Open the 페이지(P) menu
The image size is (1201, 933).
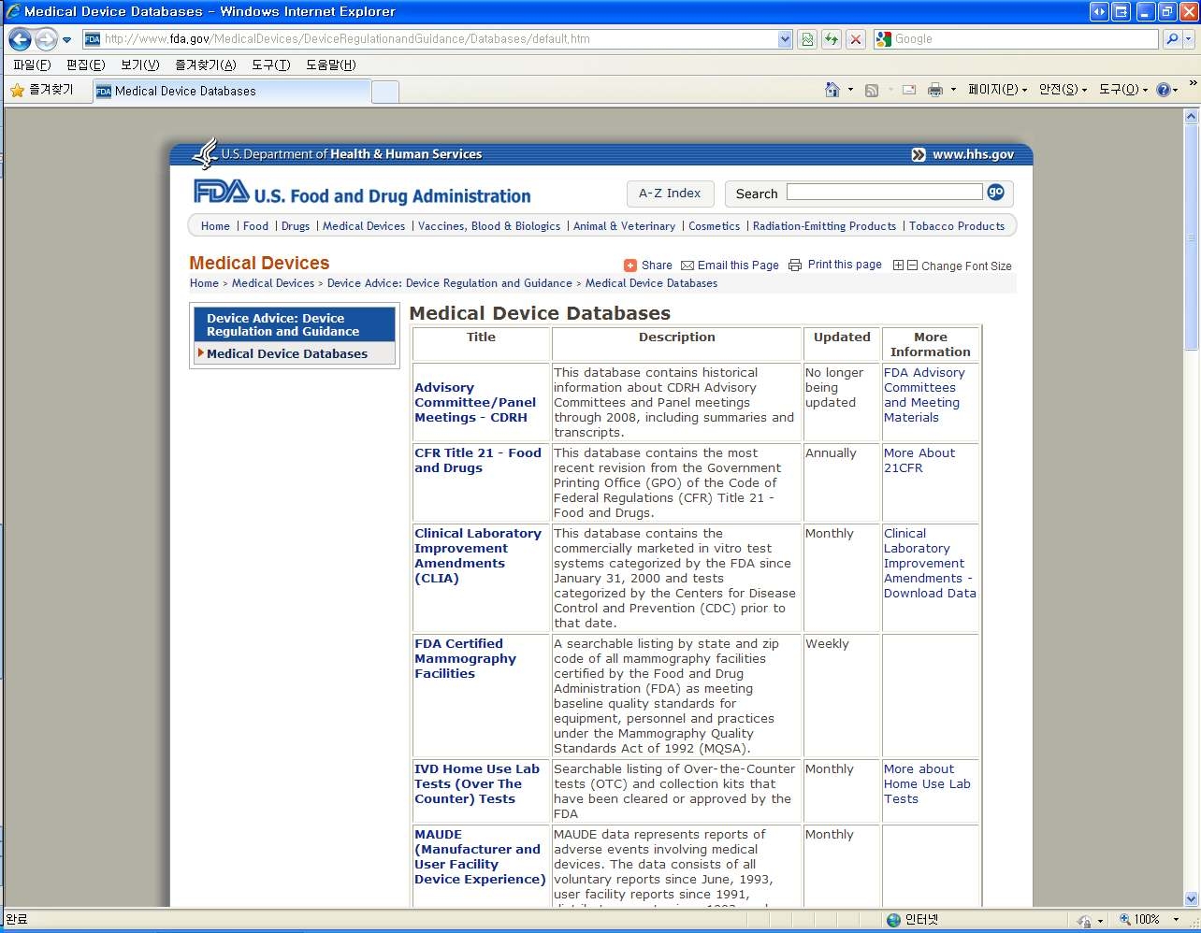[x=997, y=90]
